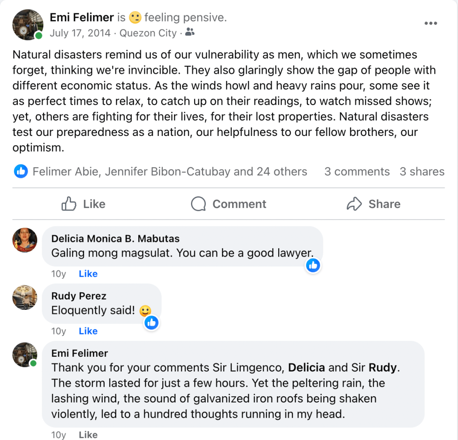Open Delicia Monica B. Mabutas' profile picture

(25, 240)
